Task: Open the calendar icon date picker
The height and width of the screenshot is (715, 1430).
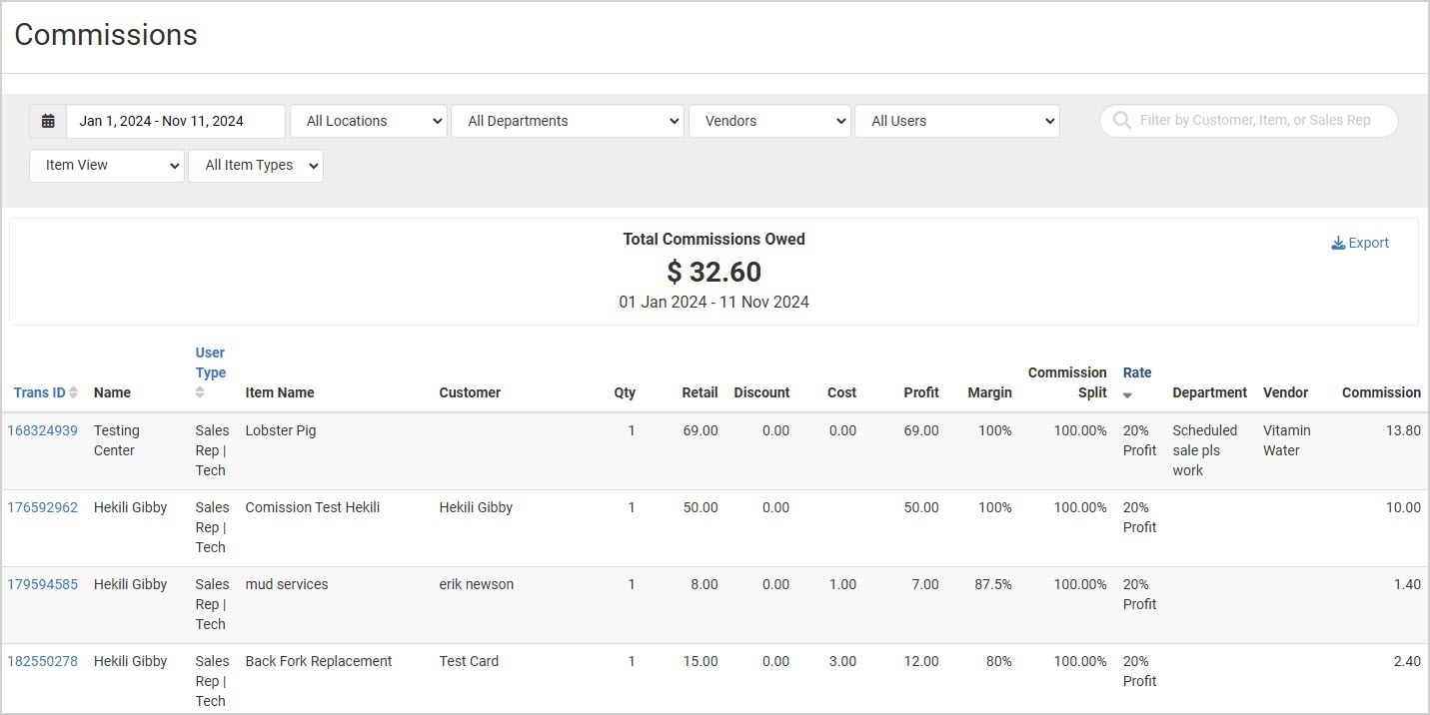Action: (48, 121)
